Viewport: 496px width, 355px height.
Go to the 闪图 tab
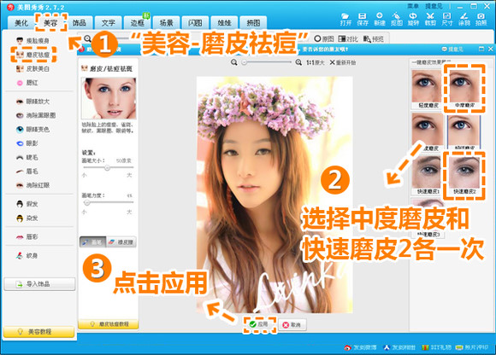pyautogui.click(x=195, y=23)
